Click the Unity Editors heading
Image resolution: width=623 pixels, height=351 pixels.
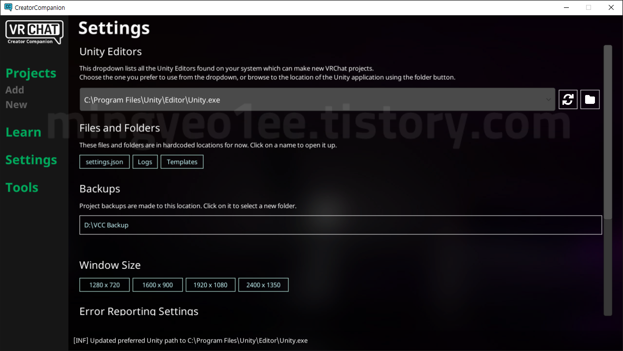(111, 52)
